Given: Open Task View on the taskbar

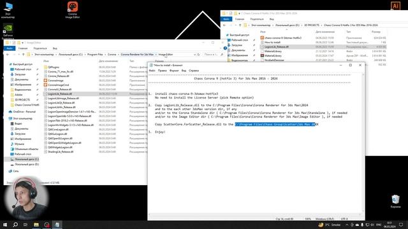Looking at the screenshot, I should coord(25,225).
